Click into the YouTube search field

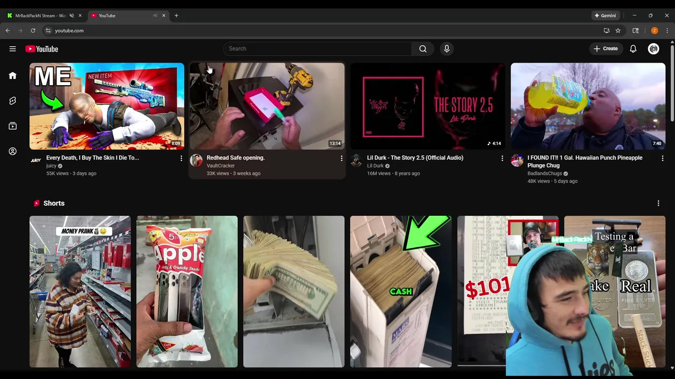coord(317,49)
